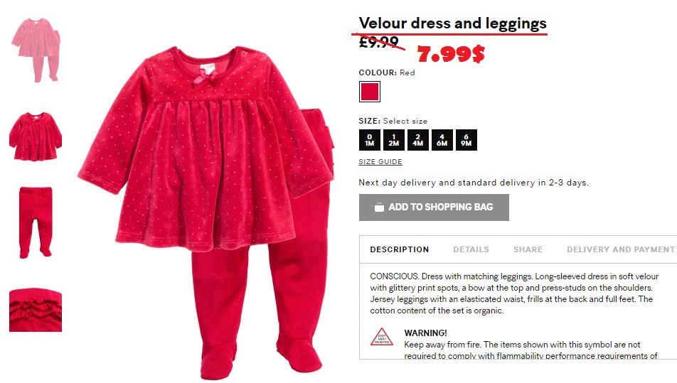
Task: Choose the 4-6M size option
Action: [442, 140]
